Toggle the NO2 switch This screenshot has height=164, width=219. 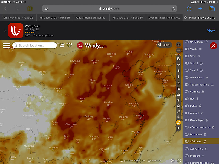[x=187, y=99]
